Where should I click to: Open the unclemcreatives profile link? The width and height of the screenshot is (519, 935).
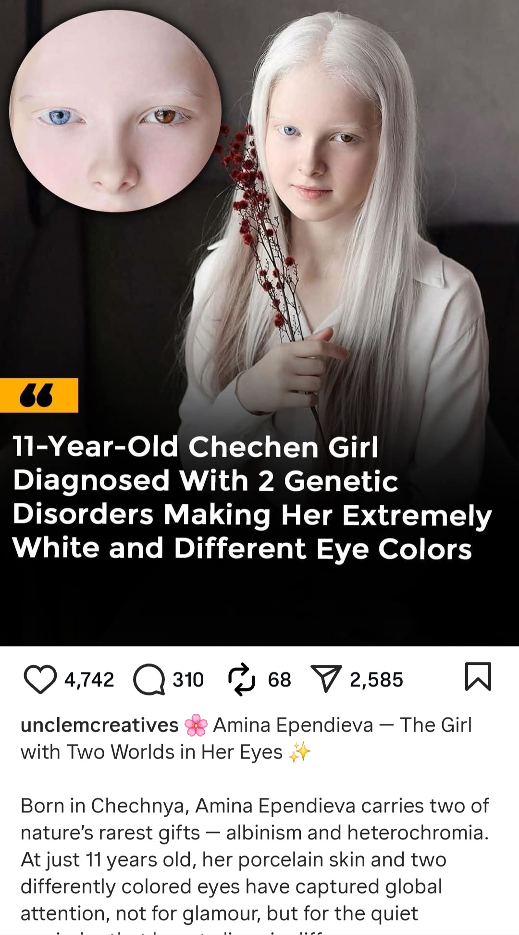(x=99, y=725)
